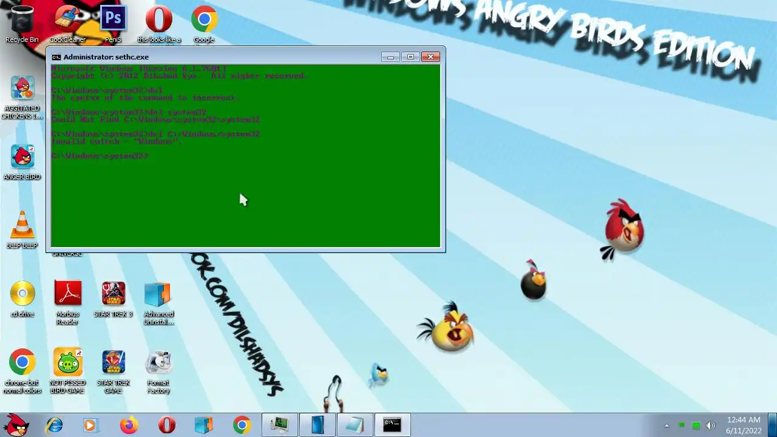Open Internet Explorer from the taskbar
This screenshot has width=777, height=437.
[55, 425]
